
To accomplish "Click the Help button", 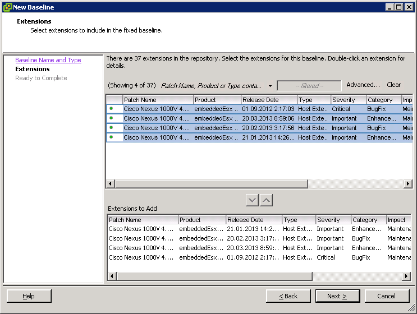I will [29, 296].
